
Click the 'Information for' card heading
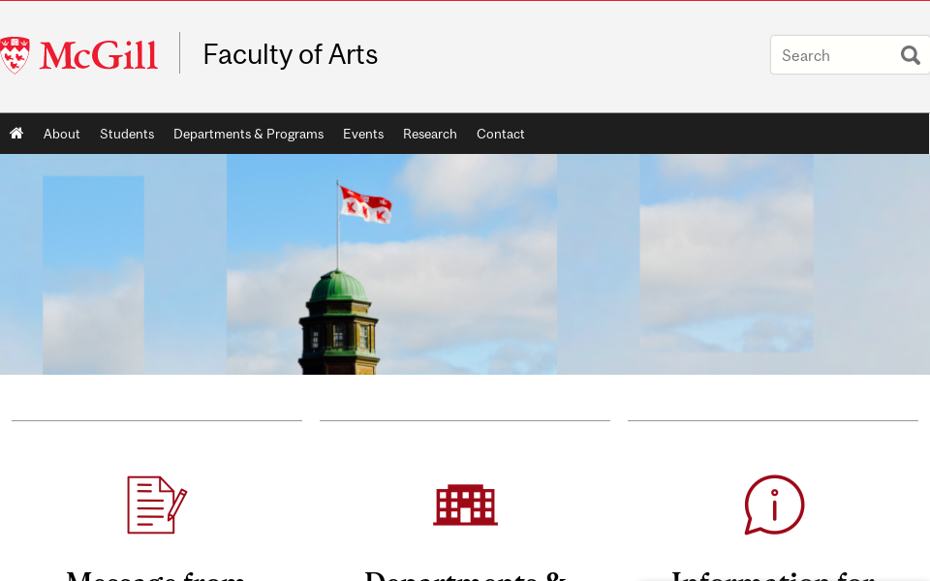coord(773,573)
